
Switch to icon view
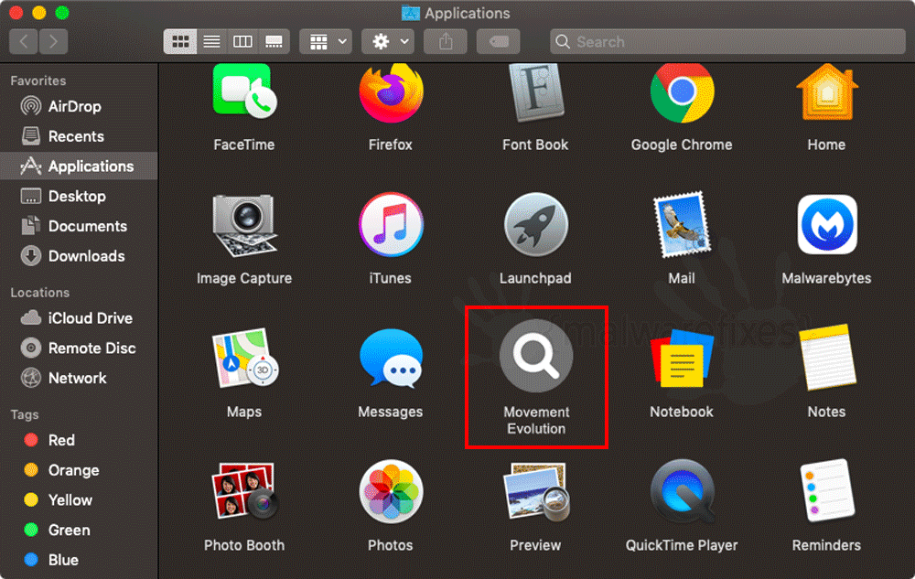coord(180,41)
